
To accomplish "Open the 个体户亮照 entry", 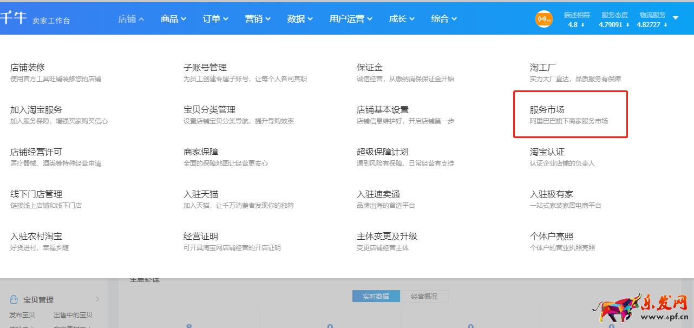I will tap(552, 237).
